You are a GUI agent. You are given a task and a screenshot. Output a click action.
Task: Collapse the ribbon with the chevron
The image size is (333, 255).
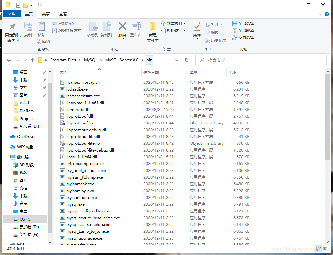coord(319,14)
